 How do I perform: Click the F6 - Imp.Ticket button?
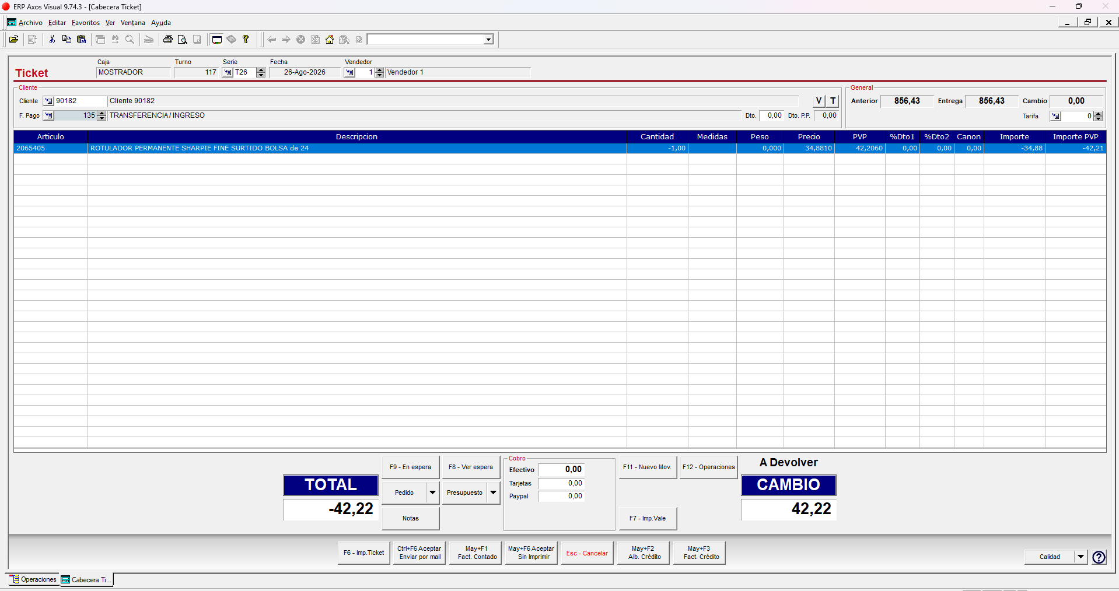point(363,553)
